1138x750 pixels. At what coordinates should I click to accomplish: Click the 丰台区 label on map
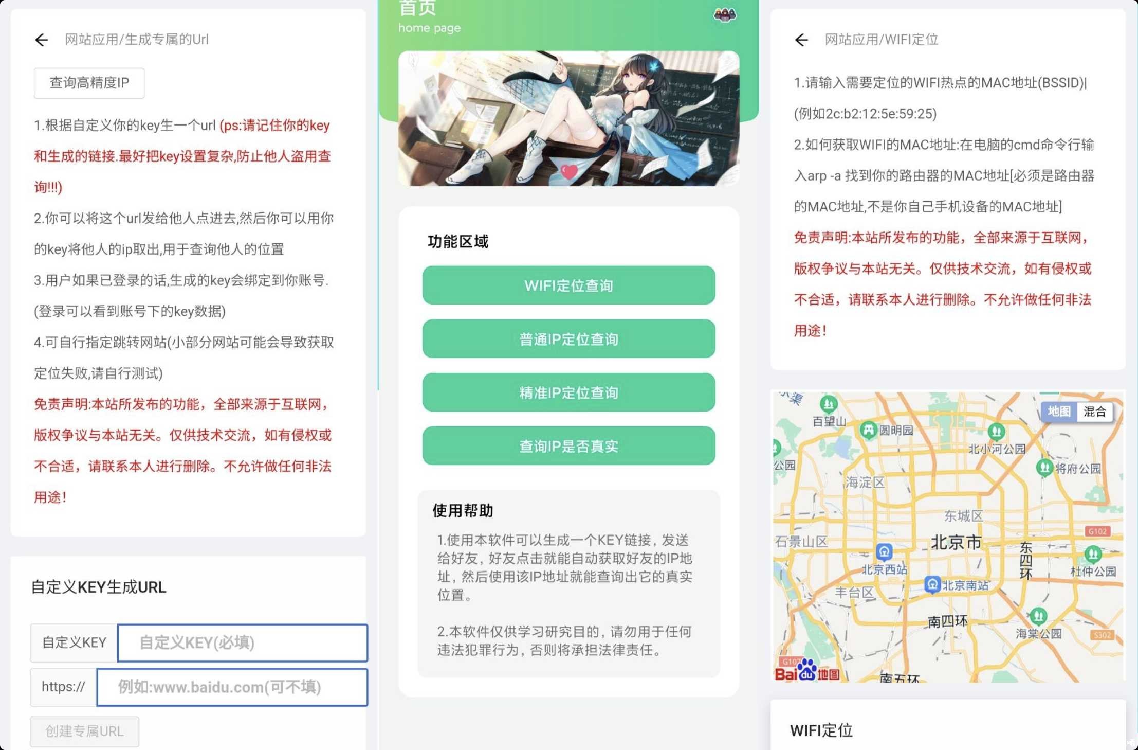pyautogui.click(x=854, y=592)
